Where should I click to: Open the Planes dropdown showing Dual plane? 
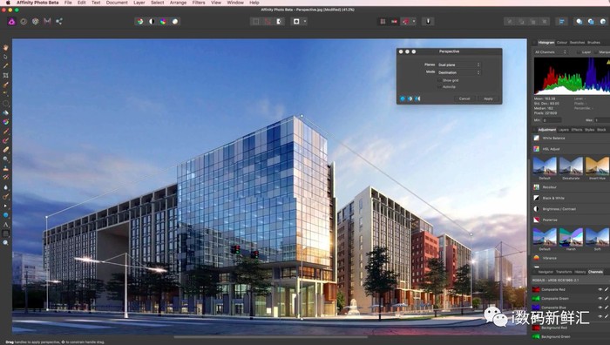click(458, 65)
